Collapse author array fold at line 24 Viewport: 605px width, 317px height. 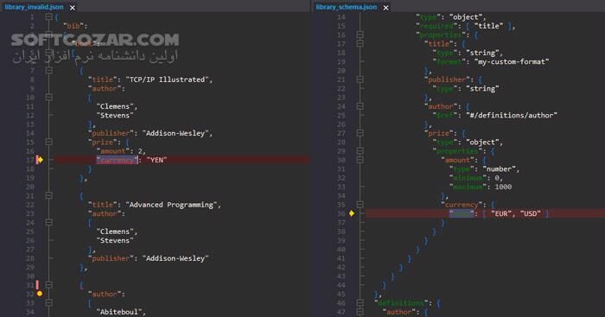point(48,223)
